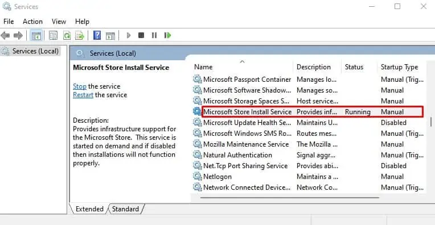Image resolution: width=435 pixels, height=225 pixels.
Task: Select Net.Tcp Port Sharing Service name
Action: [245, 166]
